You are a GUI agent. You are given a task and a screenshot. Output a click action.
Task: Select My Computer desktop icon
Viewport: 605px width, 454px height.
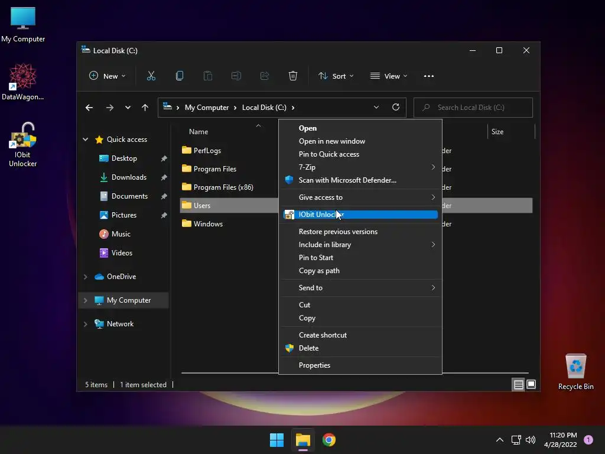click(23, 25)
